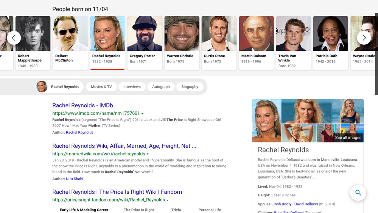Select Patricia Bath card

tap(330, 43)
